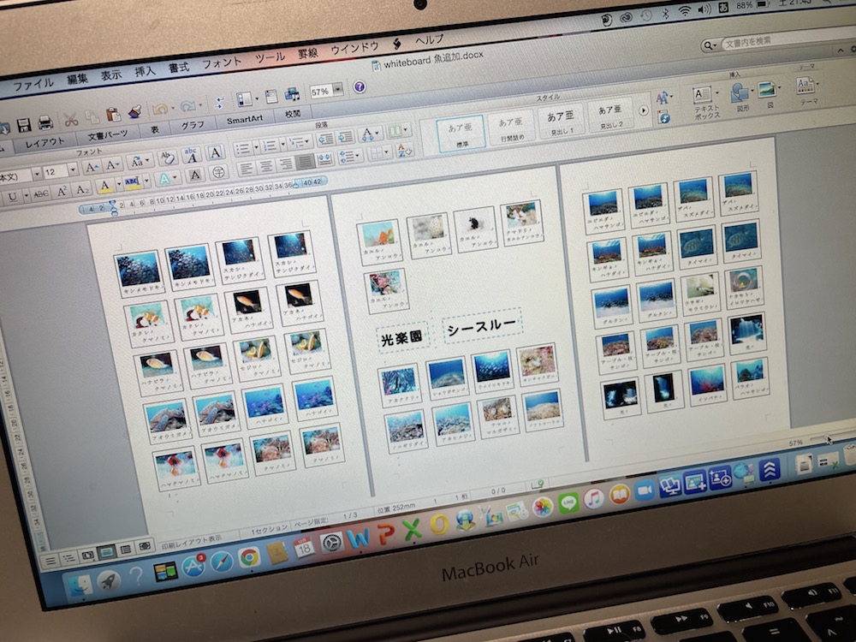Screen dimensions: 856x642
Task: Switch to the SmartArt ribbon tab
Action: (245, 119)
